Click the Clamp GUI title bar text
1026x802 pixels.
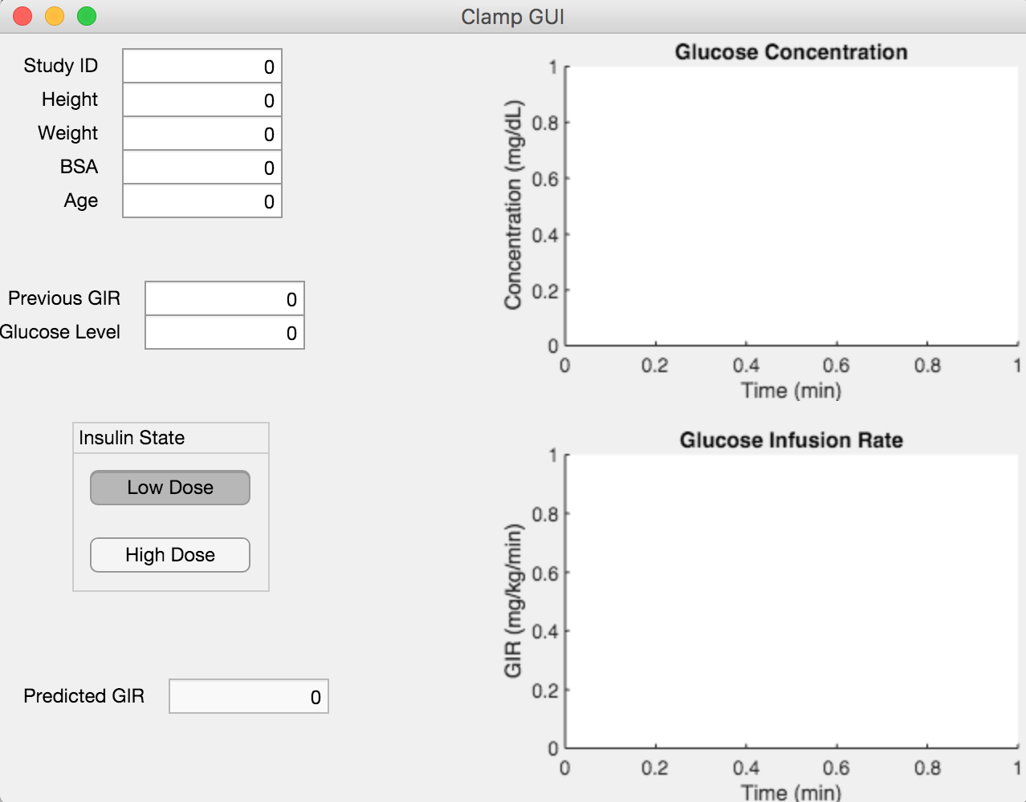pyautogui.click(x=512, y=17)
